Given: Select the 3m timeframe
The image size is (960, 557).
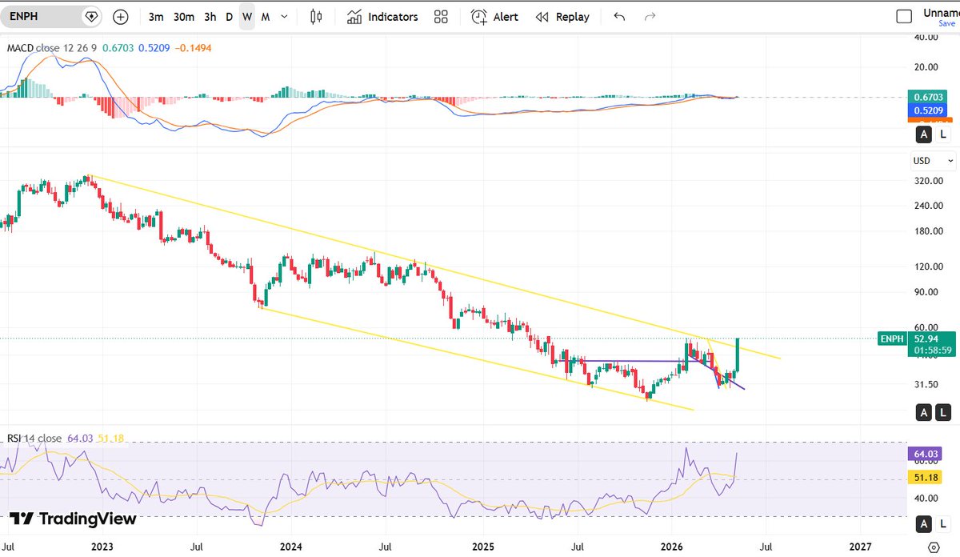Looking at the screenshot, I should (x=157, y=17).
